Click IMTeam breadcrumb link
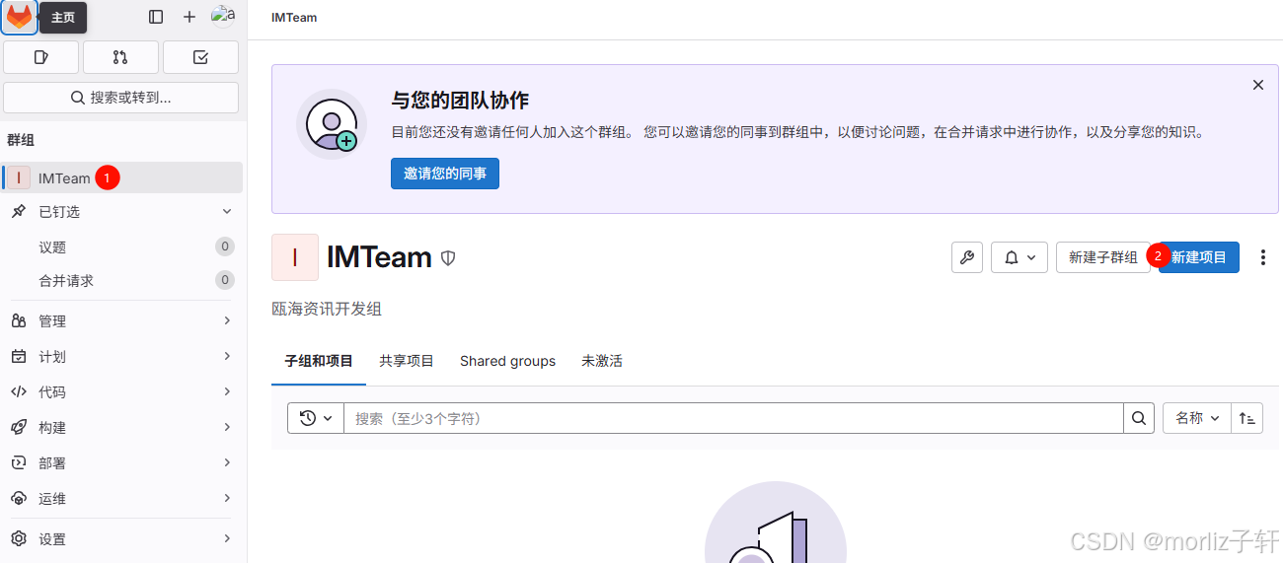This screenshot has height=563, width=1283. pyautogui.click(x=294, y=18)
